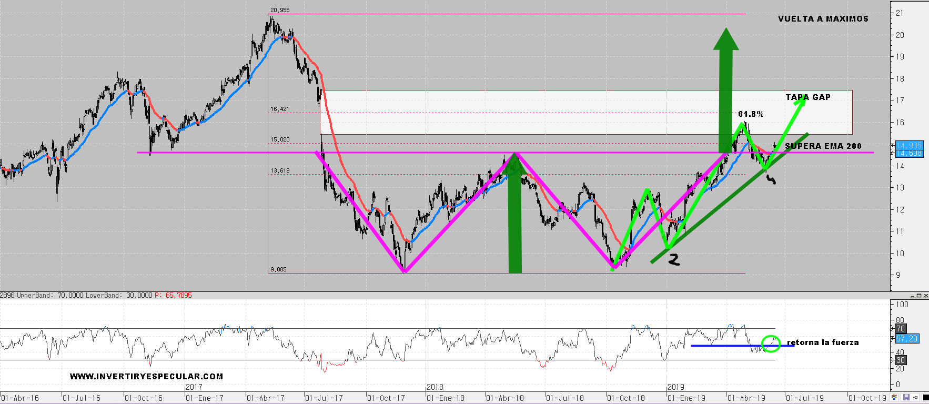Click the SUPERA EMA 200 annotation
929x404 pixels.
point(823,146)
